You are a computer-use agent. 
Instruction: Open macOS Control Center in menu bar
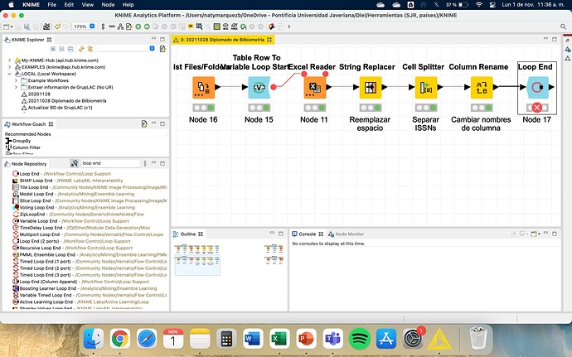tap(492, 5)
